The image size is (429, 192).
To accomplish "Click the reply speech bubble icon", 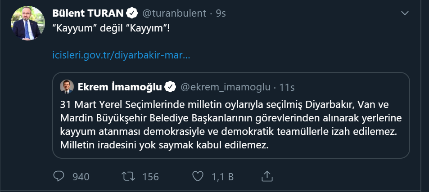I will coord(59,176).
